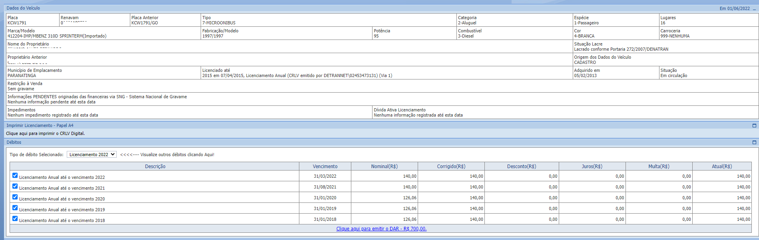Click previous plate value KCW1791/GO
This screenshot has width=759, height=240.
point(145,23)
